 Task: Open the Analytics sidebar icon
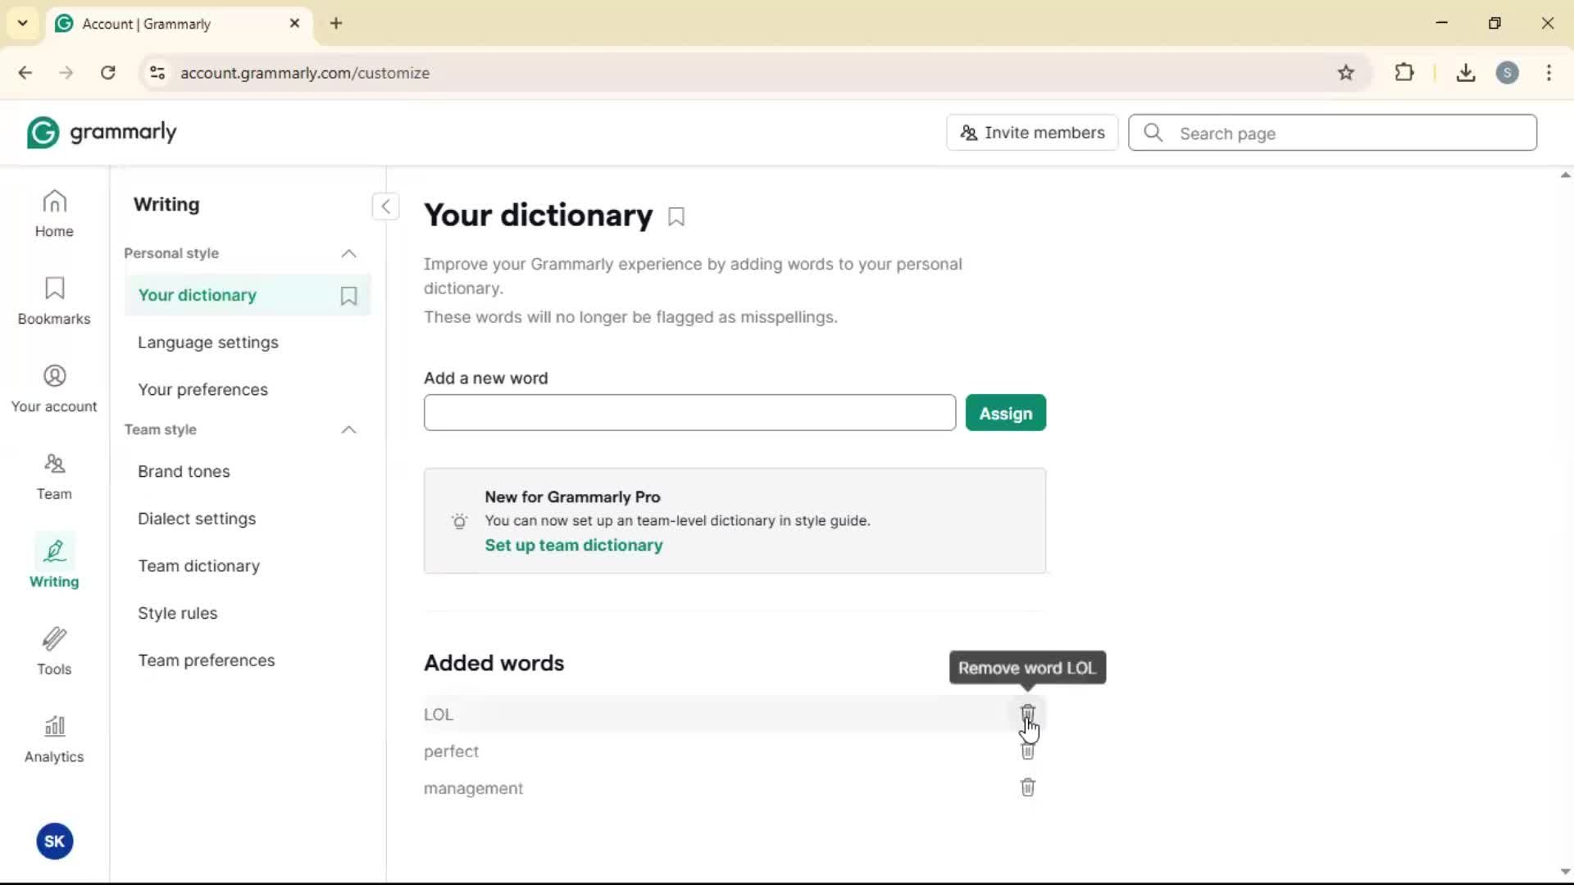point(54,739)
